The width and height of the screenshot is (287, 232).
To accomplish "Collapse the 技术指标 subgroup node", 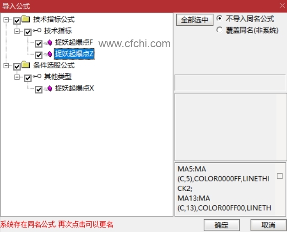I will (x=17, y=31).
